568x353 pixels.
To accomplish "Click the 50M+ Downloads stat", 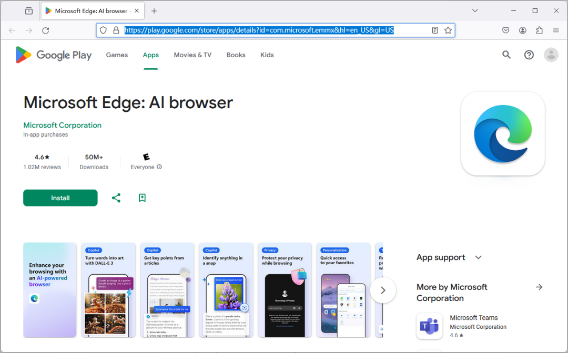I will click(x=94, y=162).
